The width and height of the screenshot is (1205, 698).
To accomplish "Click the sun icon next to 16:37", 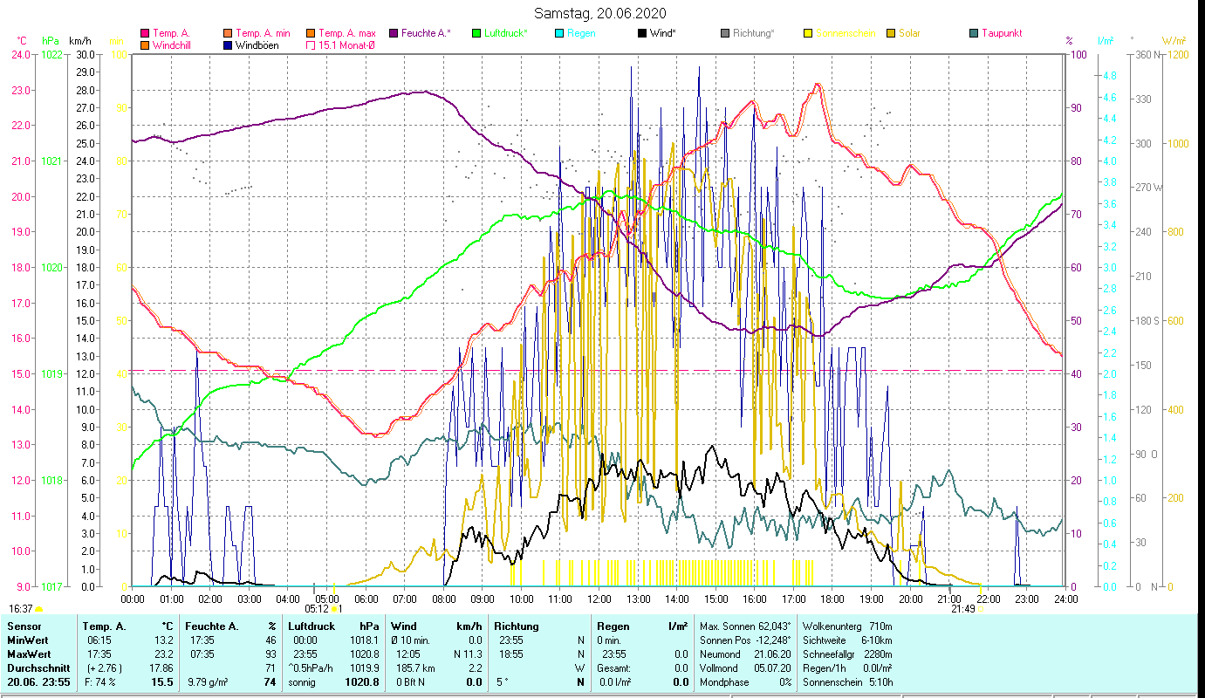I will [38, 609].
